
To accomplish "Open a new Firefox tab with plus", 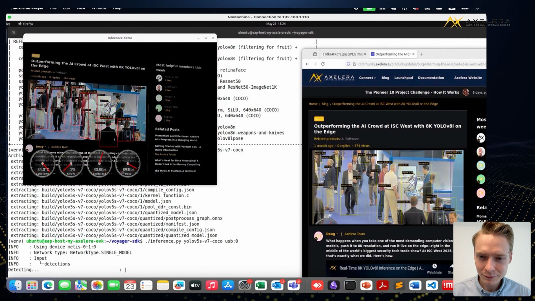I will (421, 54).
